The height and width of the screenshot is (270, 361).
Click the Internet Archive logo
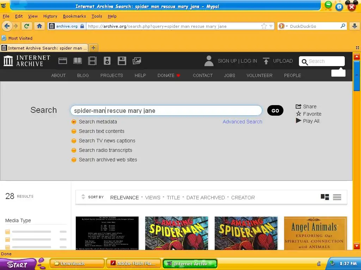click(x=27, y=61)
